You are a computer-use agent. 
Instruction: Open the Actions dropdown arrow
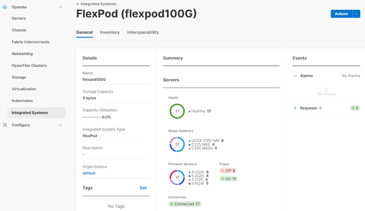pos(357,14)
